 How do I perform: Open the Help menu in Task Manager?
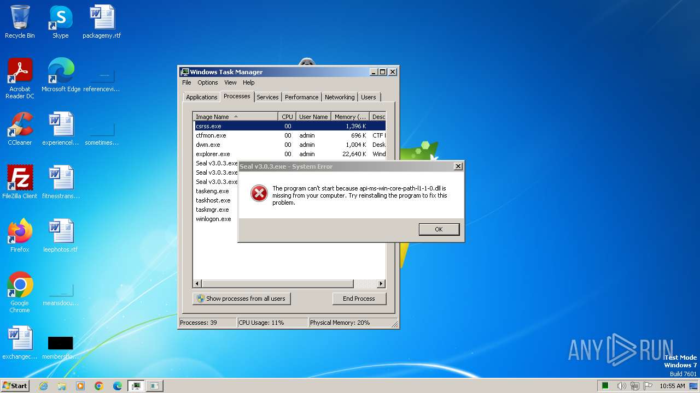point(249,82)
